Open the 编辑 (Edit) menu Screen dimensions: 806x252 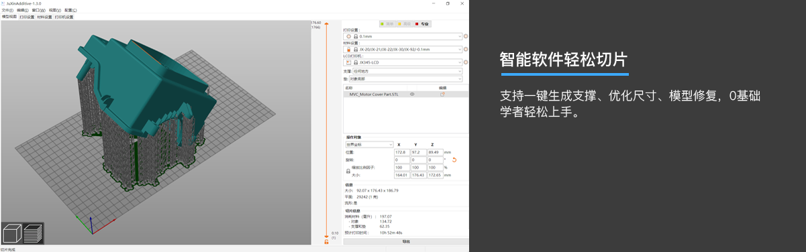[23, 10]
